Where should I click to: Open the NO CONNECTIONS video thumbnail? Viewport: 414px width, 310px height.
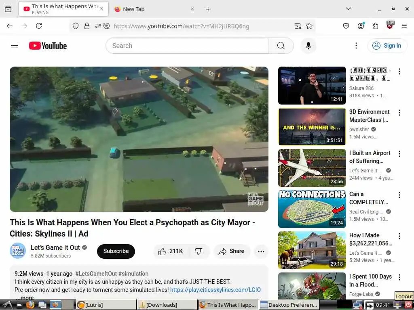(x=312, y=209)
